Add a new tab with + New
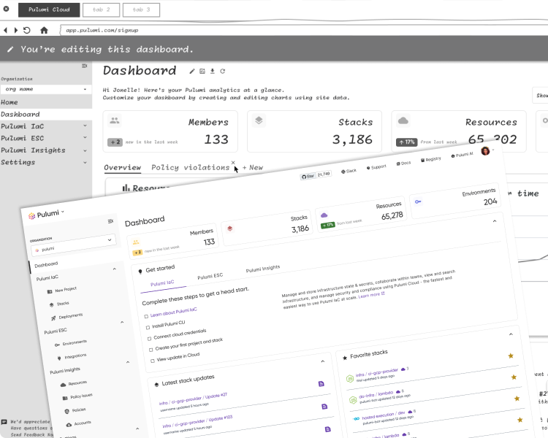This screenshot has height=438, width=548. point(253,168)
